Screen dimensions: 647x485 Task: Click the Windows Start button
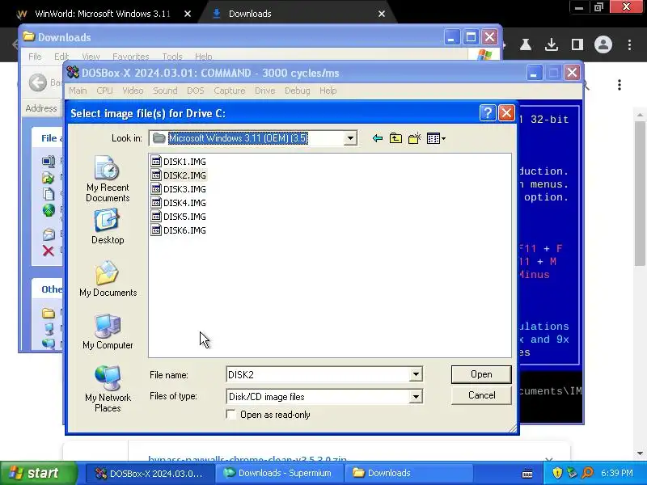38,473
